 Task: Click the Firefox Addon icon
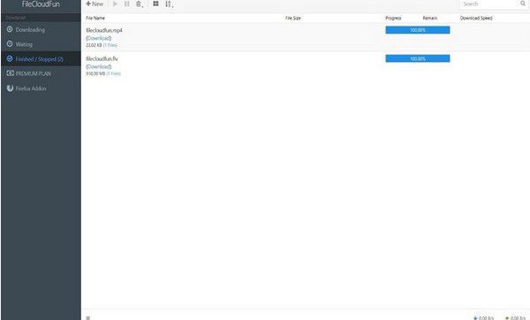click(10, 88)
